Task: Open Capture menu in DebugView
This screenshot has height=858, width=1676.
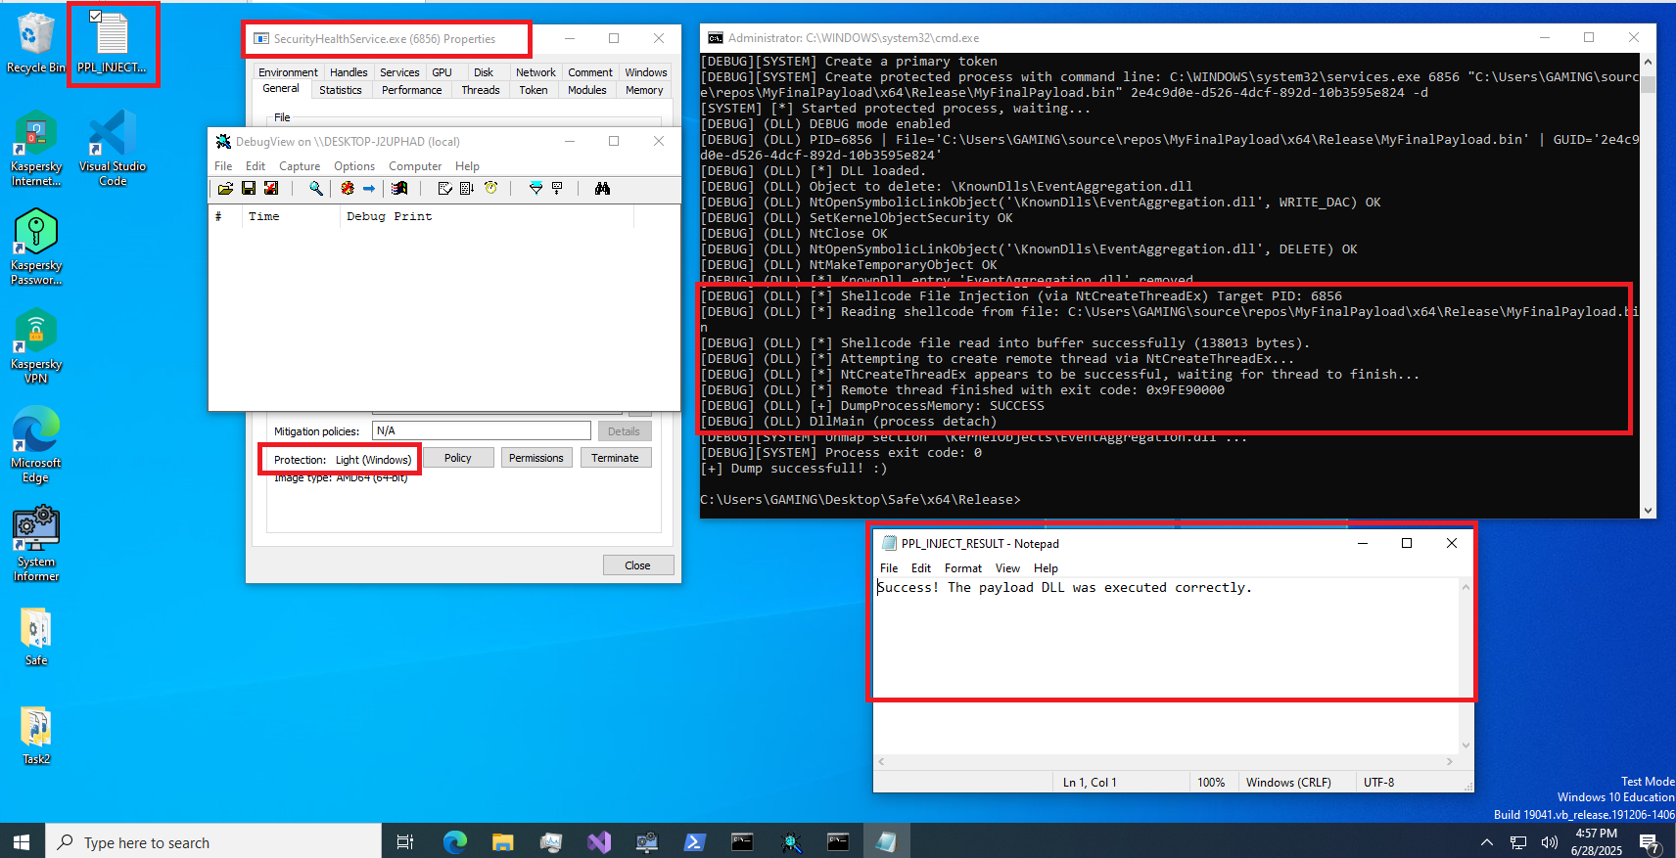Action: click(x=300, y=166)
